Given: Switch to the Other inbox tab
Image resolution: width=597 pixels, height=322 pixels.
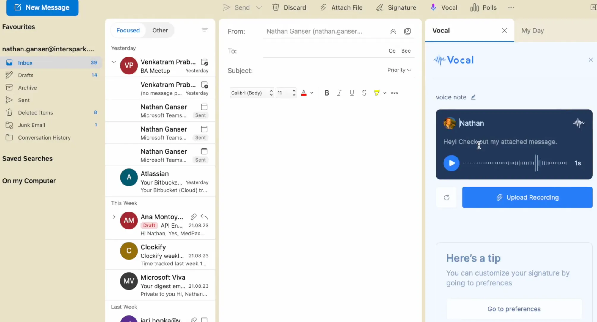Looking at the screenshot, I should 160,30.
